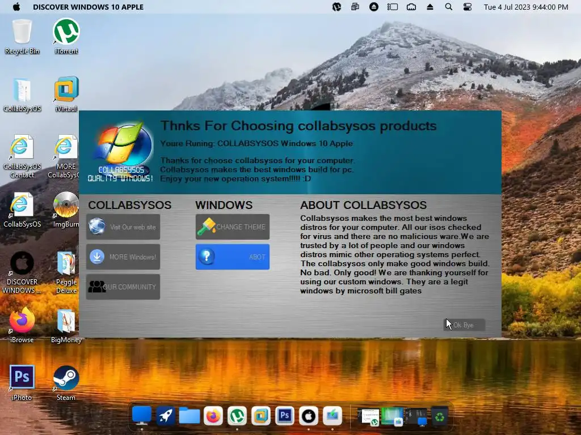Image resolution: width=581 pixels, height=435 pixels.
Task: Launch the VMware-style dock icon
Action: click(261, 416)
